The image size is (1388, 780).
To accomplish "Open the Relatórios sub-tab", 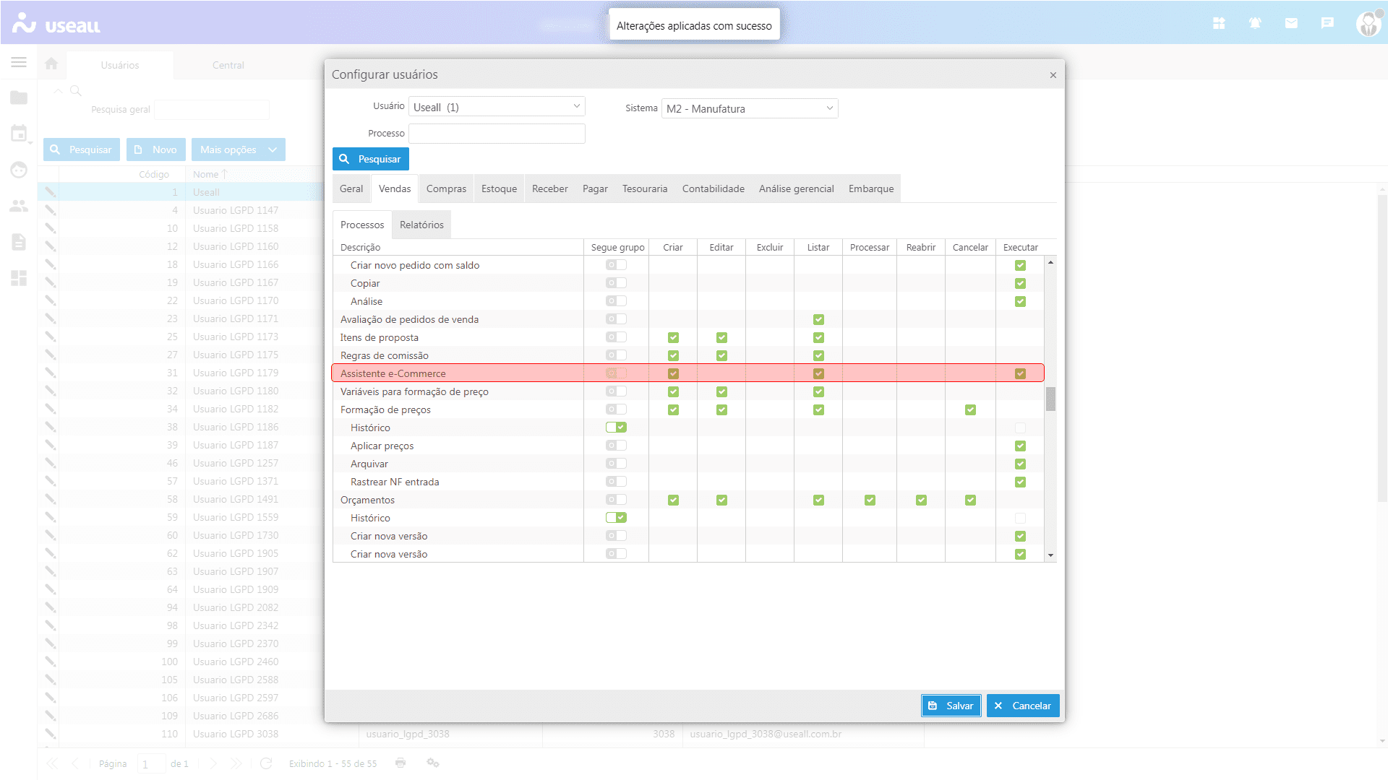I will (x=421, y=225).
